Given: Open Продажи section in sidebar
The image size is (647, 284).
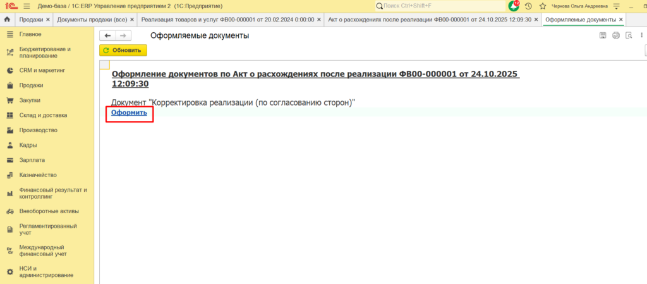Looking at the screenshot, I should click(x=47, y=85).
